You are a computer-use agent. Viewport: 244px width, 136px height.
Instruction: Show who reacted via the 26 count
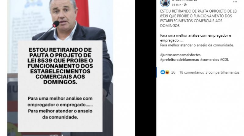(173, 72)
